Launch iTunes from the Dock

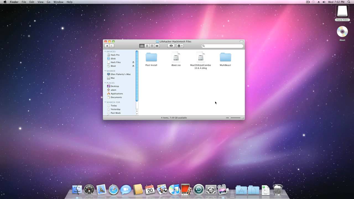[x=174, y=190]
